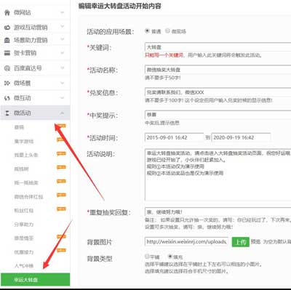The height and width of the screenshot is (290, 291).
Task: Click the icon beside 微活动
Action: tap(7, 113)
